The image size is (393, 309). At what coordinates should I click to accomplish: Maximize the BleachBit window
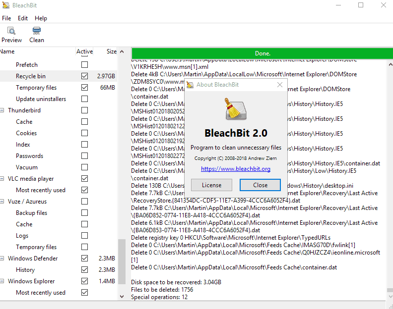coord(361,5)
